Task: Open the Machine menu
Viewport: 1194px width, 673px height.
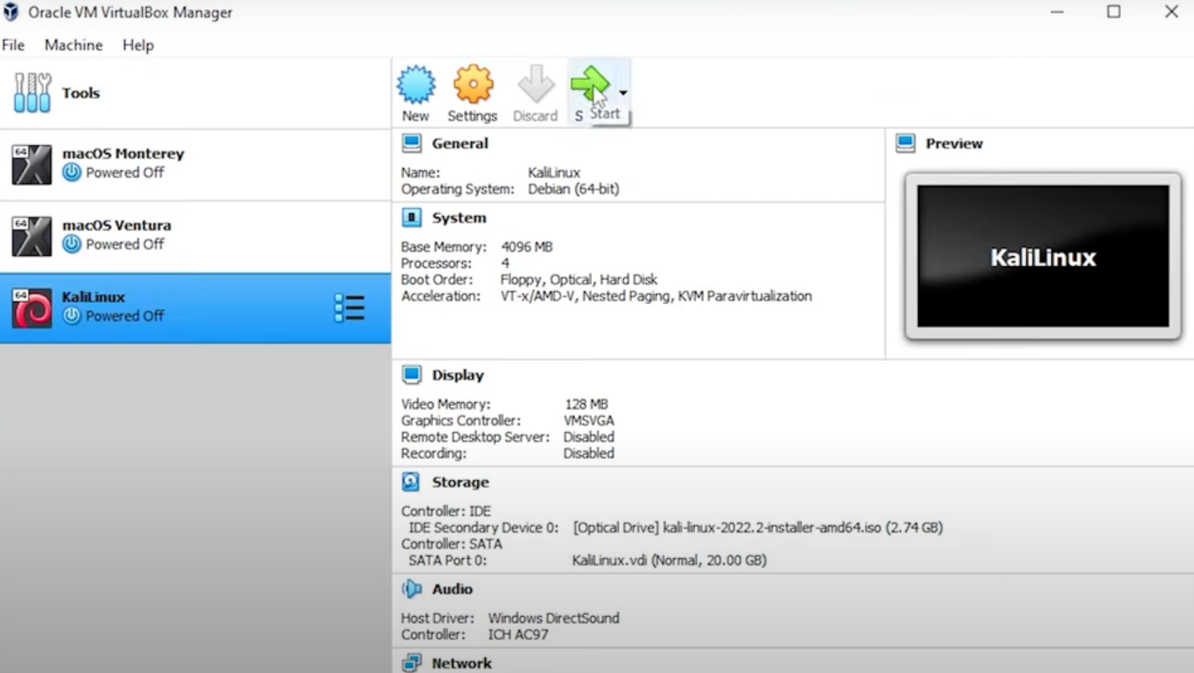Action: [74, 45]
